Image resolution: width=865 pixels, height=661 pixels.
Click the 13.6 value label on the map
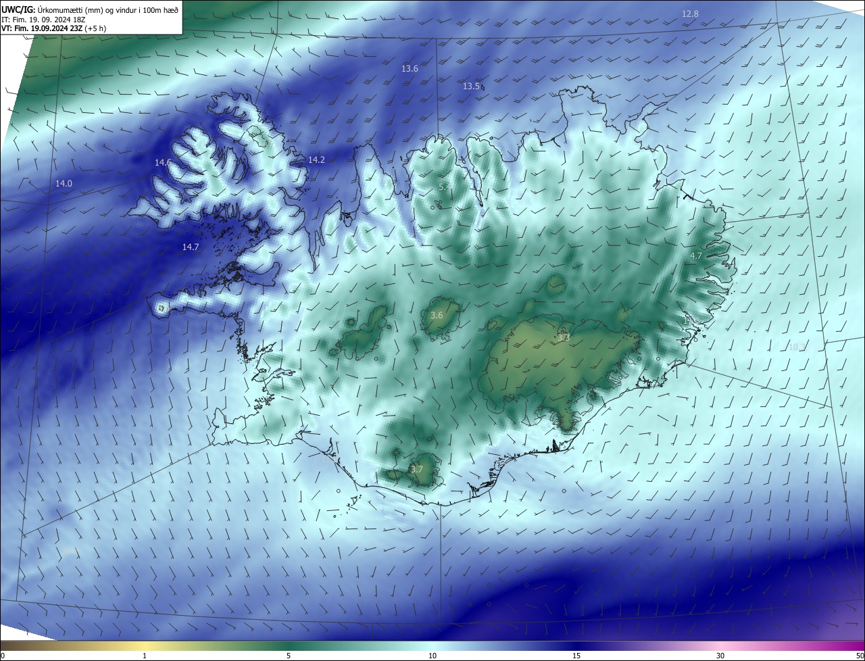(410, 68)
